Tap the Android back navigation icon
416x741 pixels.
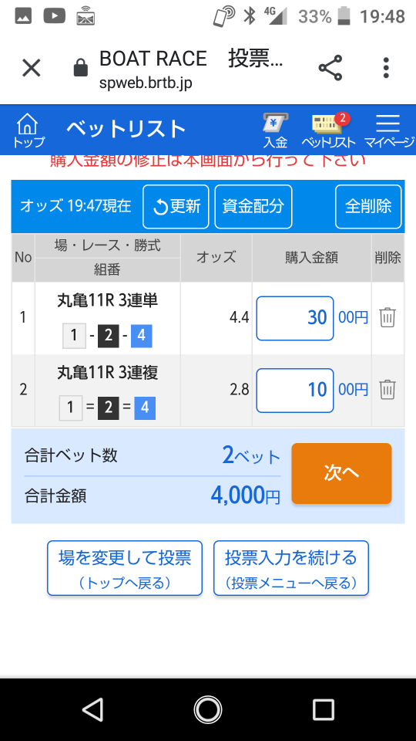[93, 709]
